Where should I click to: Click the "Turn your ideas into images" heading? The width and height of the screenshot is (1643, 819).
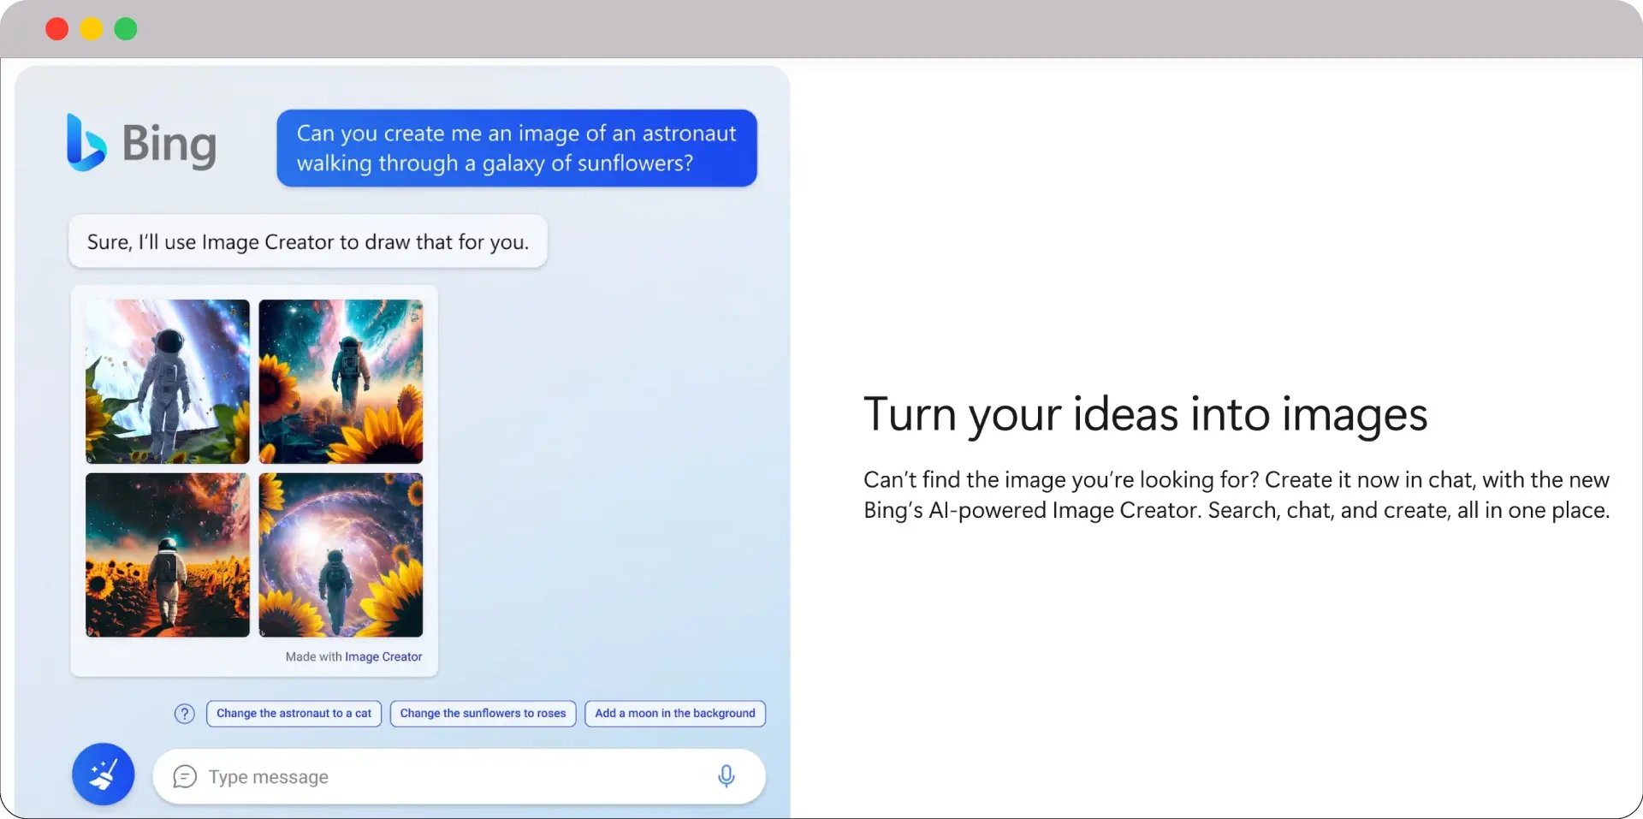(1145, 415)
